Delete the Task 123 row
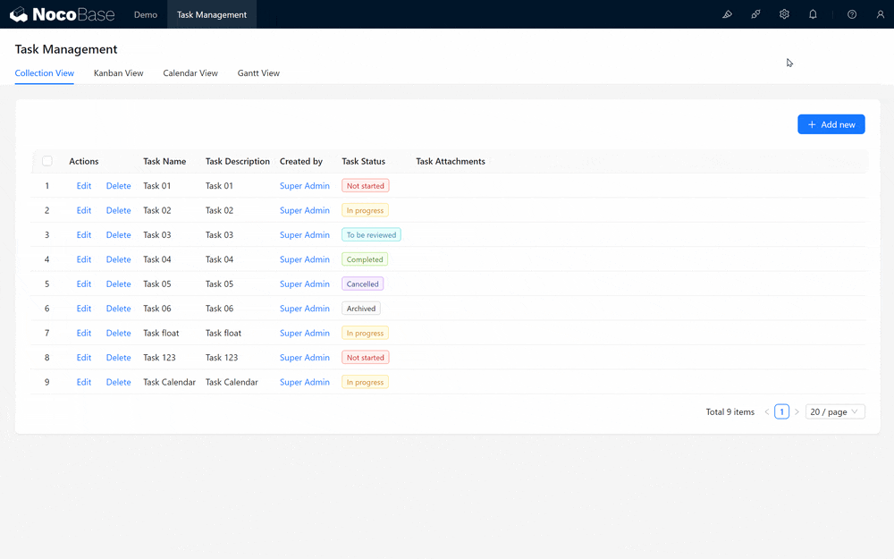 pos(119,358)
